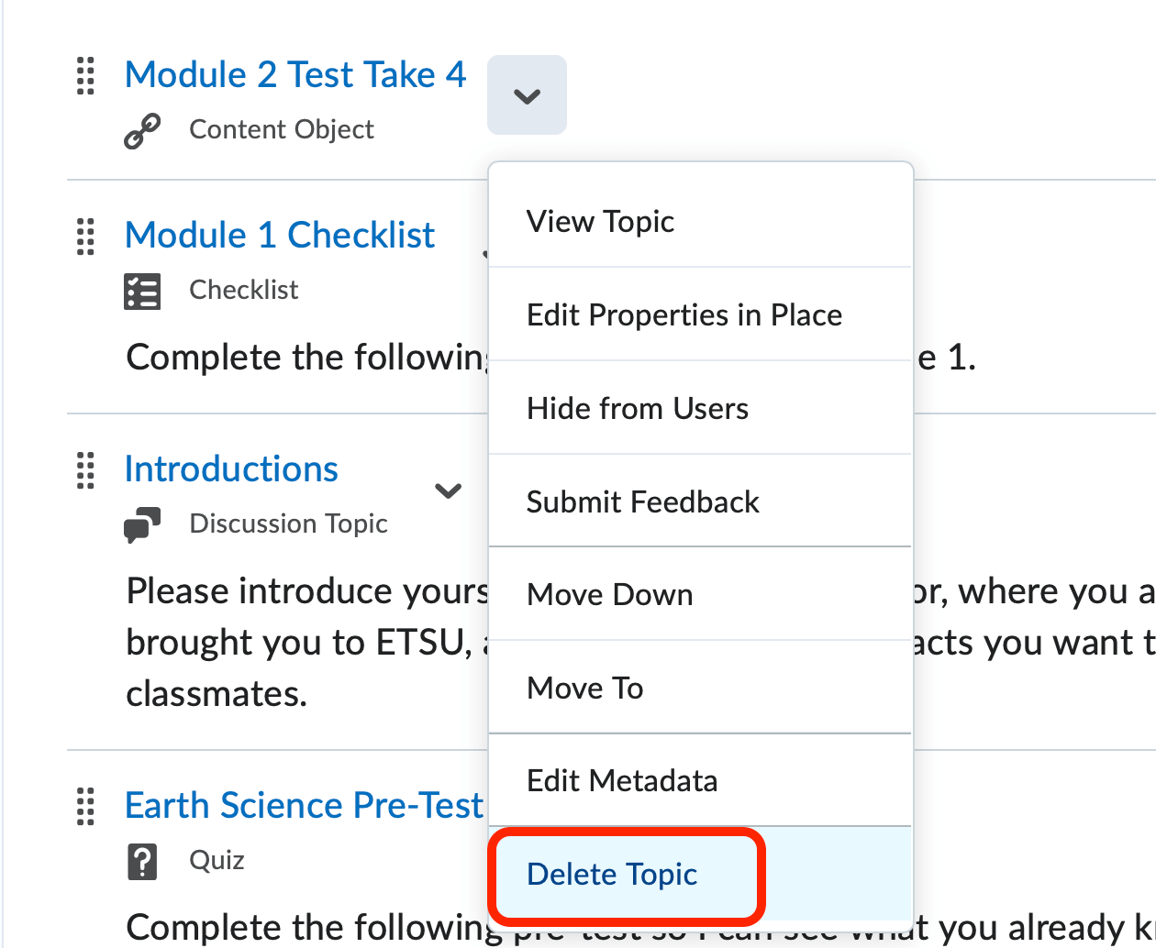Viewport: 1156px width, 948px height.
Task: Select Hide from Users
Action: coord(638,408)
